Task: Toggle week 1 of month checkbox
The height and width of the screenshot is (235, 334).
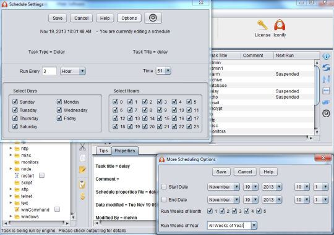Action: click(x=210, y=211)
